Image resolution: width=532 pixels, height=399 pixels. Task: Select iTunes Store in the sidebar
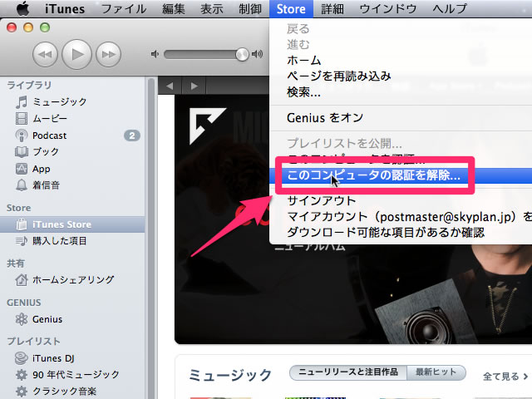point(72,224)
